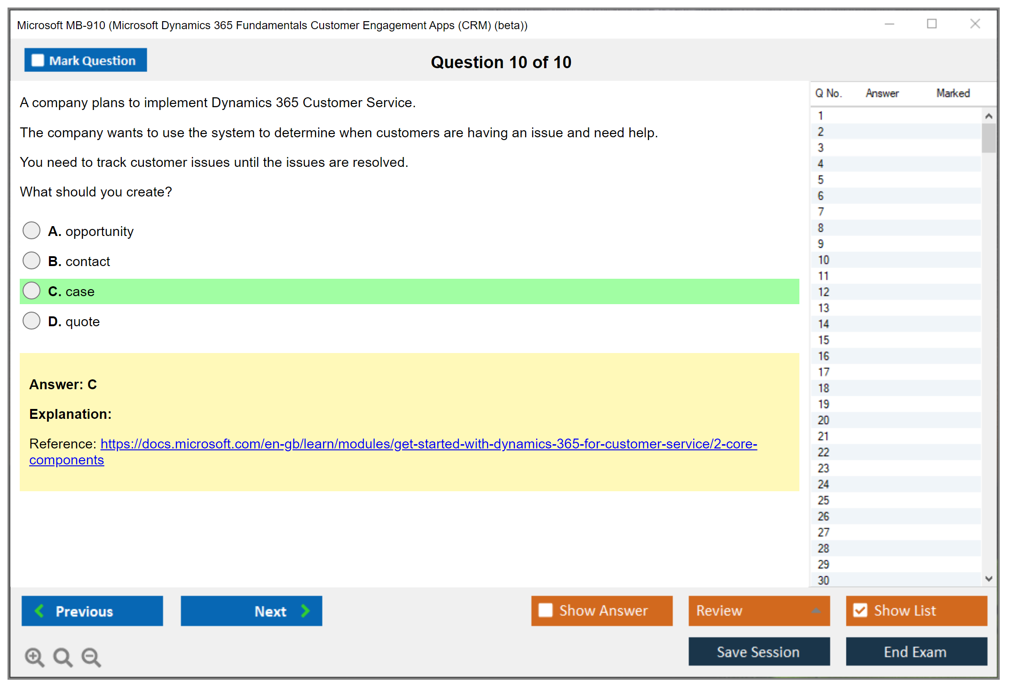Uncheck the Show List checkbox
1011x691 pixels.
pos(860,610)
